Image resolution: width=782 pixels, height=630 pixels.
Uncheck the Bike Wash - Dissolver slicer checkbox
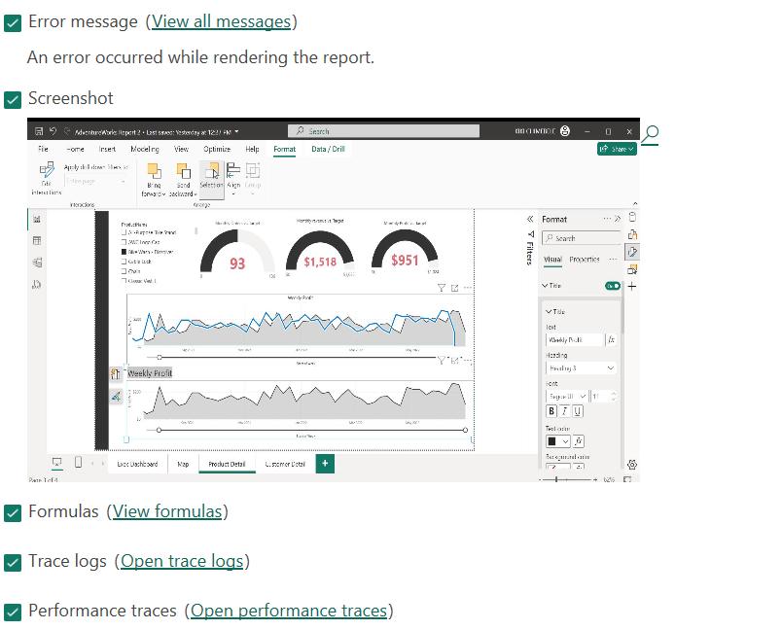coord(124,252)
